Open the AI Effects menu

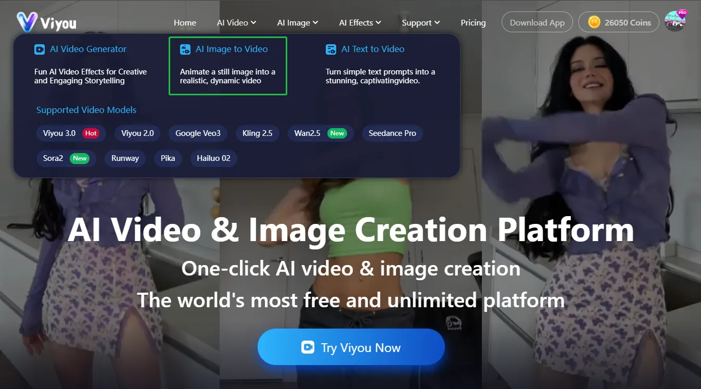pos(360,22)
